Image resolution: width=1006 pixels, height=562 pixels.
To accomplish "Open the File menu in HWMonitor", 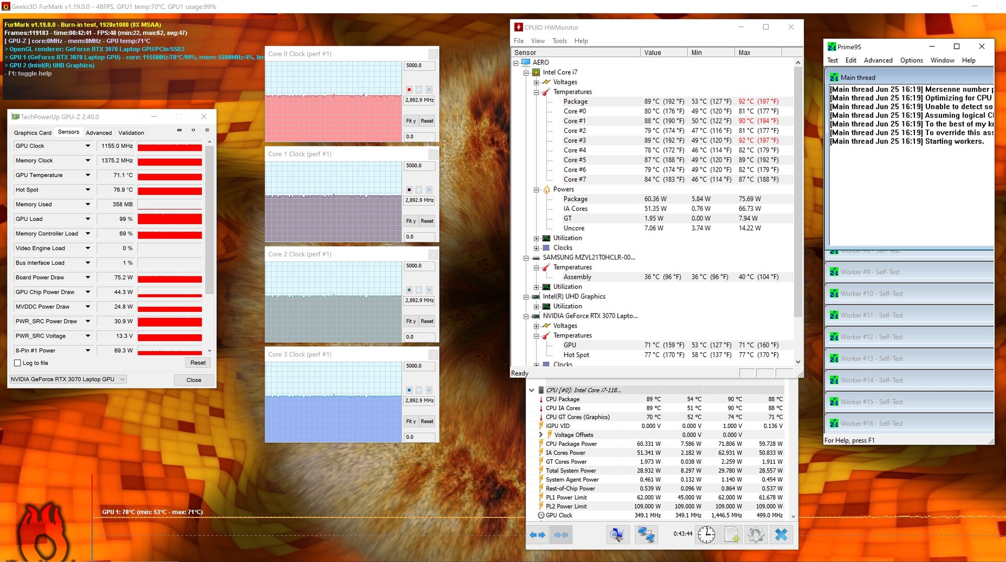I will tap(519, 41).
